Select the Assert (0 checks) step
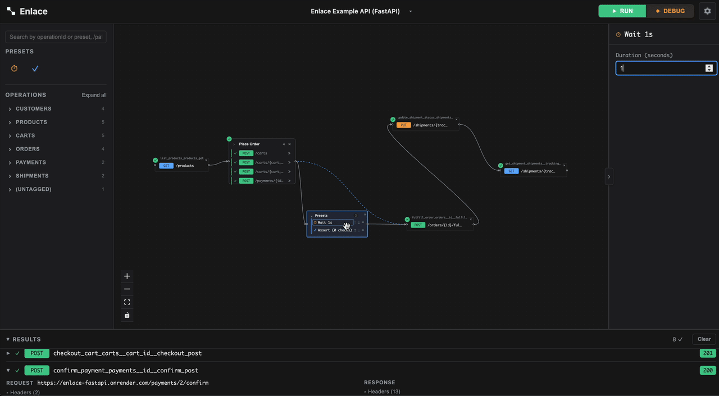This screenshot has width=719, height=396. pyautogui.click(x=333, y=230)
